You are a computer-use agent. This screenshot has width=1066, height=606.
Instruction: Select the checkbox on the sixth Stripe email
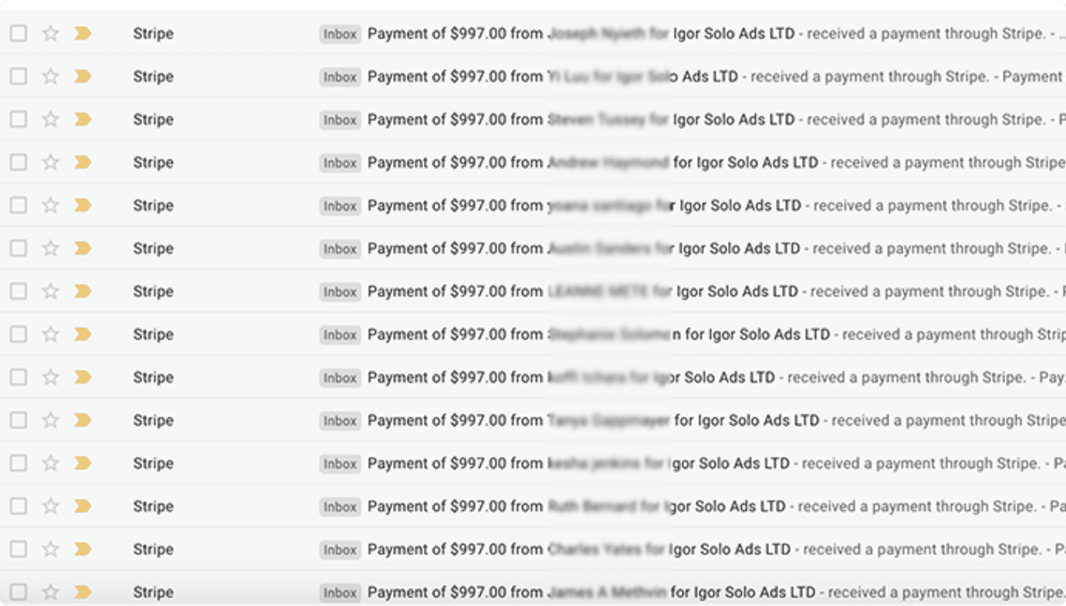(19, 248)
